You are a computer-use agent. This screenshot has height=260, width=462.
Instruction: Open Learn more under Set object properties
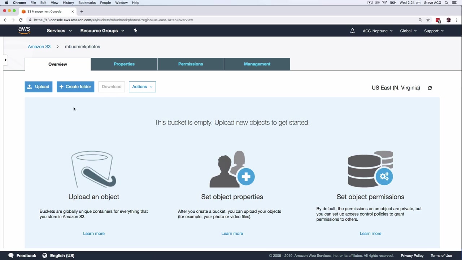click(x=232, y=233)
